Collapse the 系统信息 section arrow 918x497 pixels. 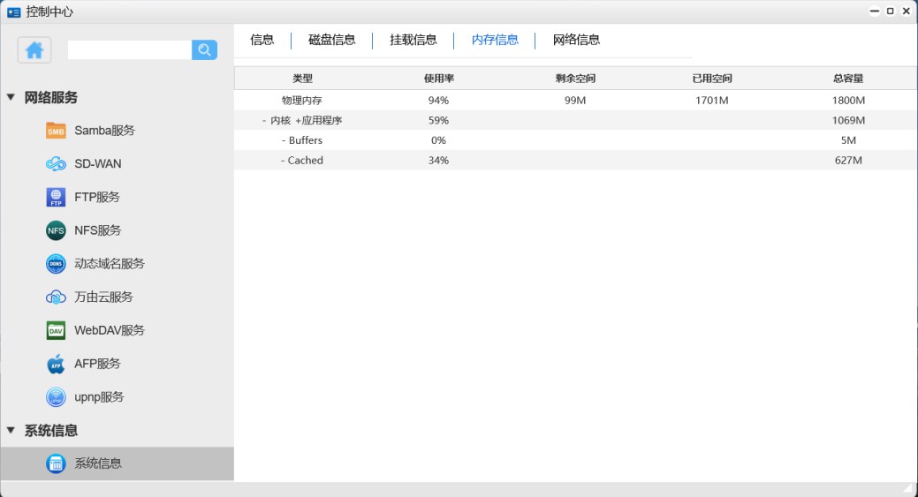[x=11, y=430]
